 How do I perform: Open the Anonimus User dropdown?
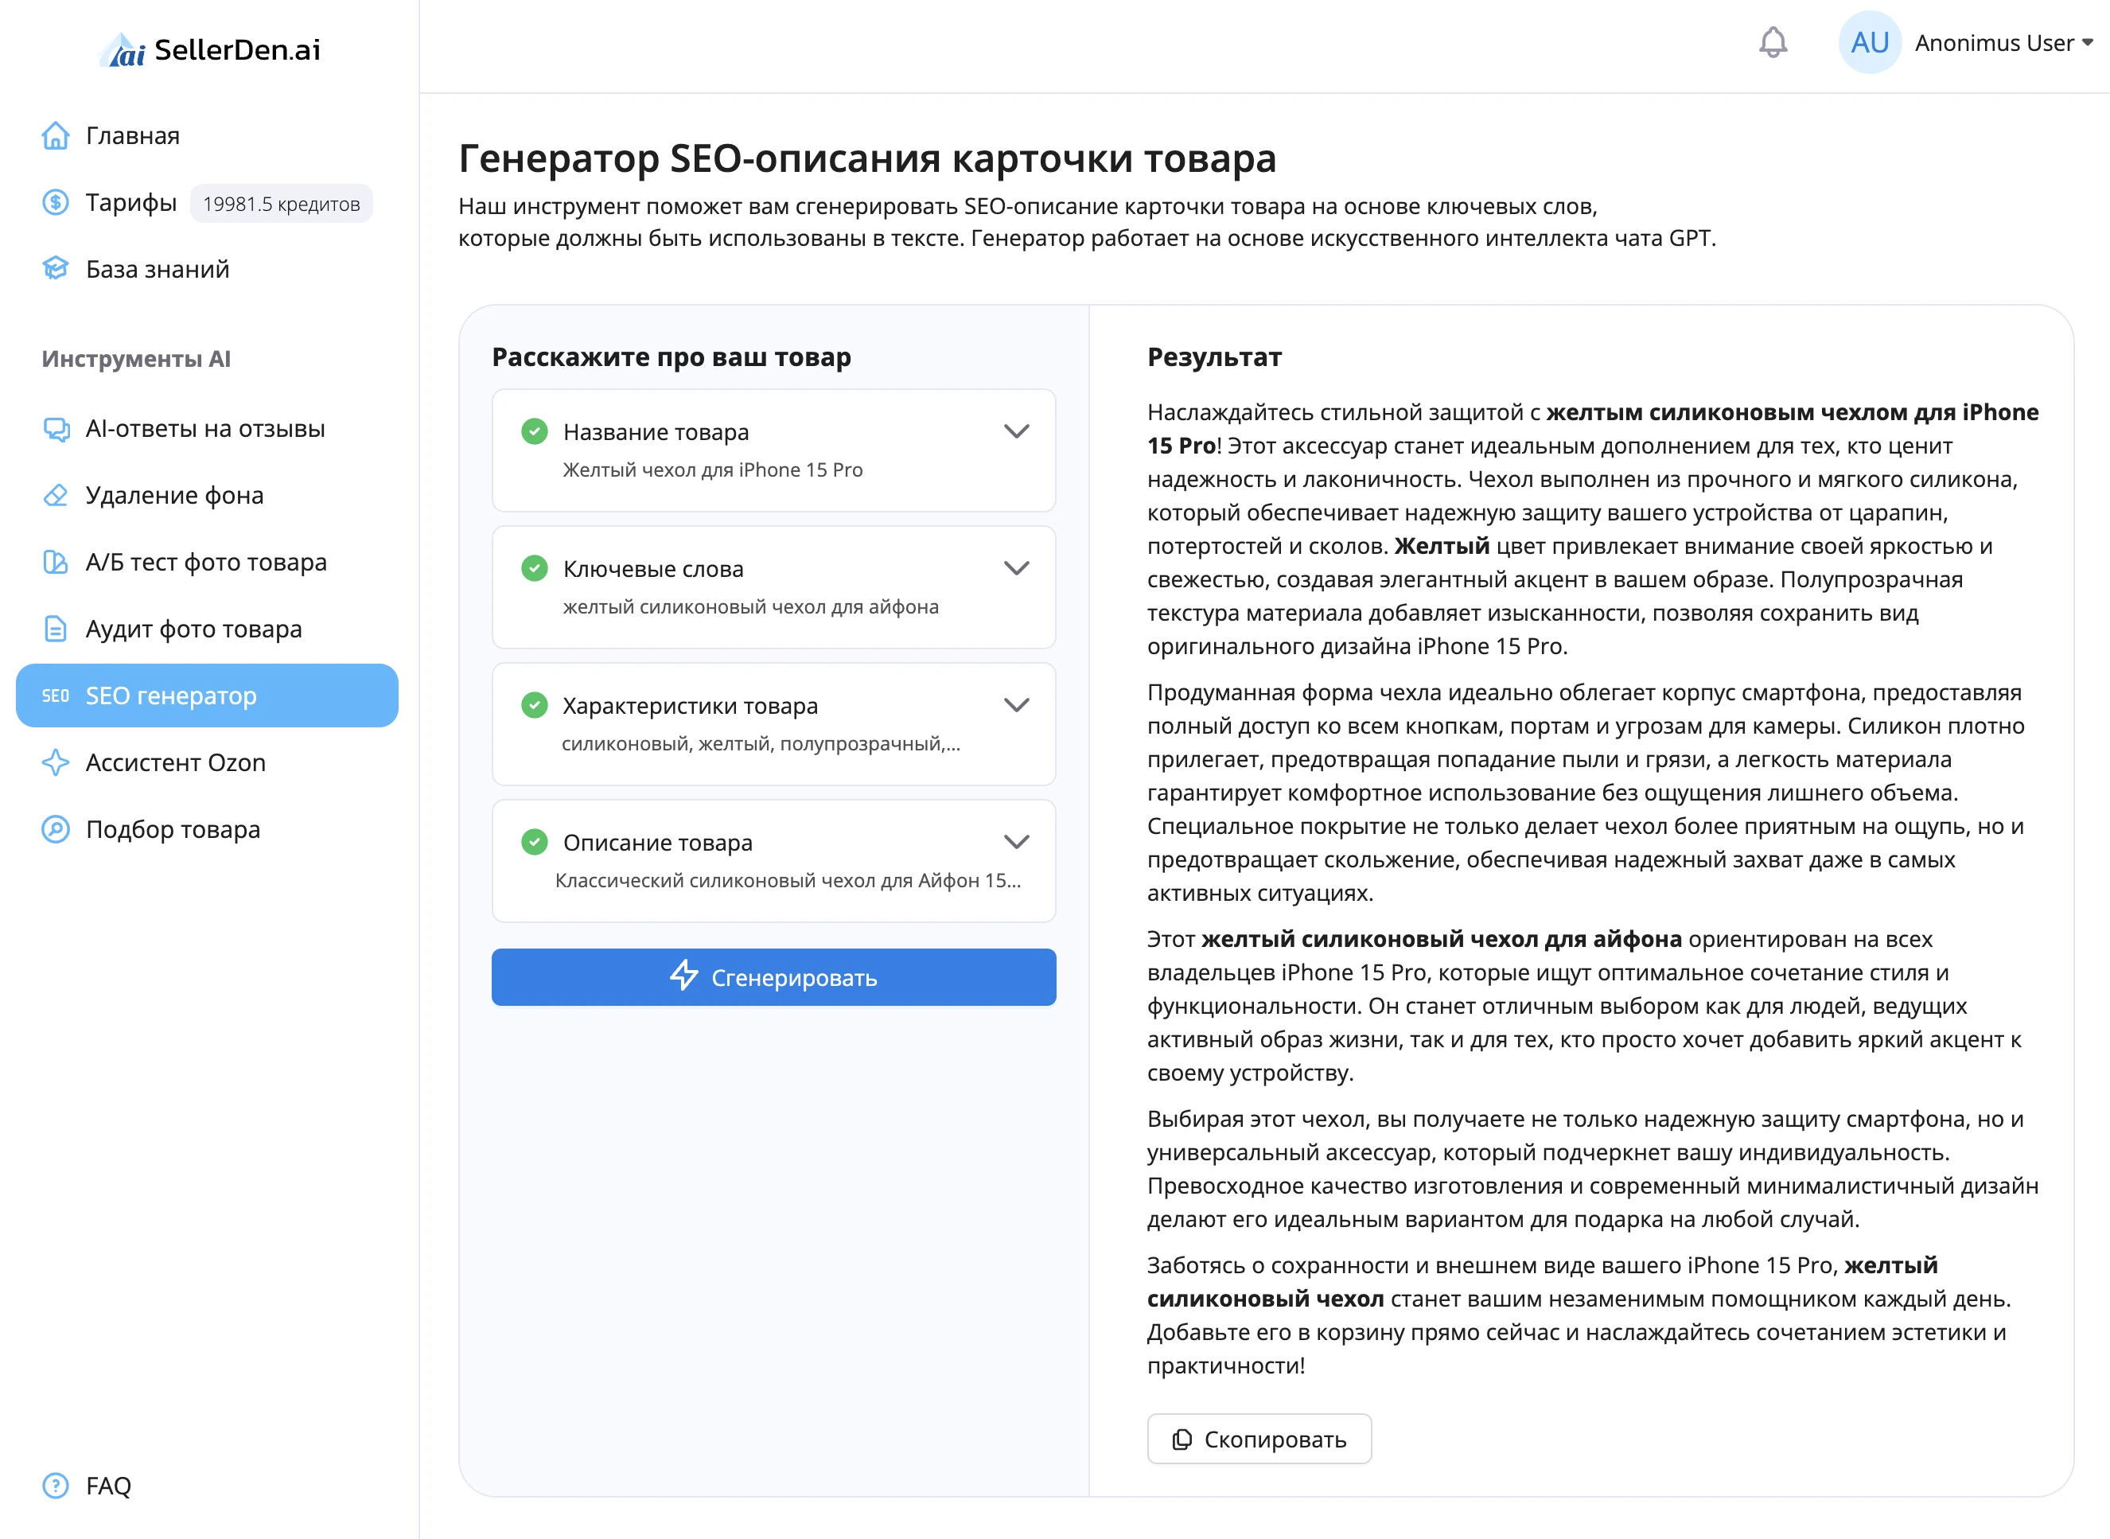2004,43
